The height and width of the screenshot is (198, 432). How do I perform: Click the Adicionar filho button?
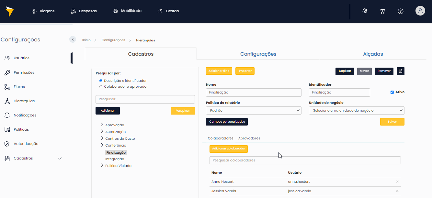pyautogui.click(x=219, y=71)
